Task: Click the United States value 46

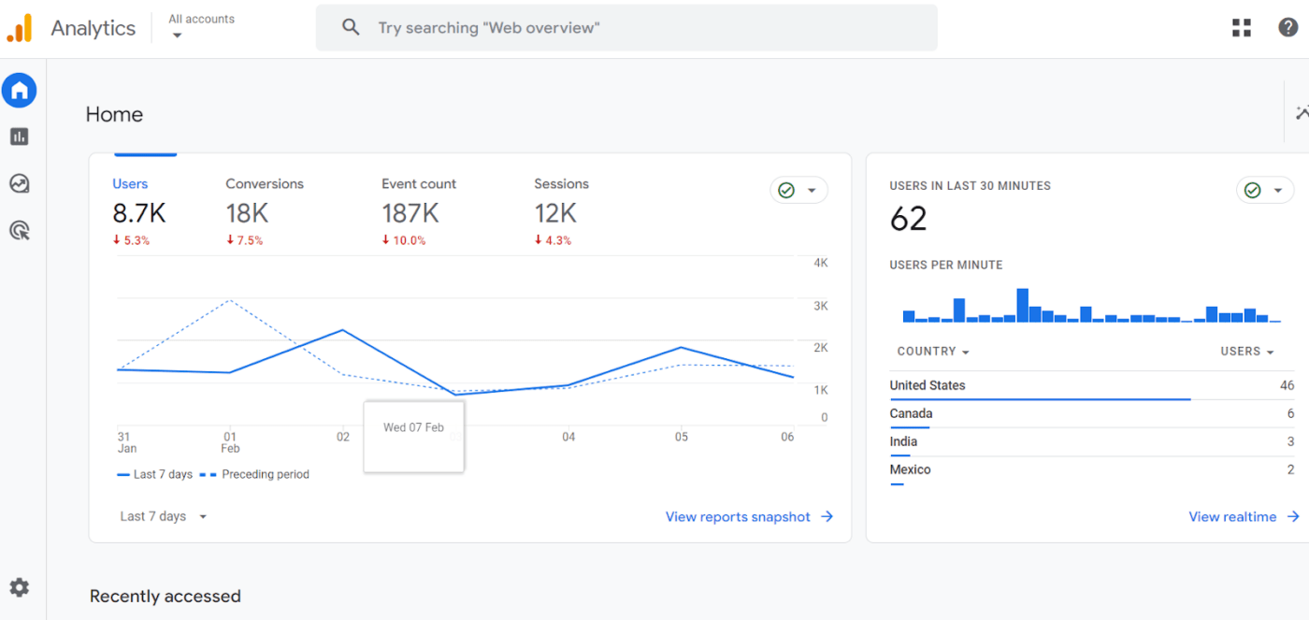Action: pyautogui.click(x=1287, y=385)
